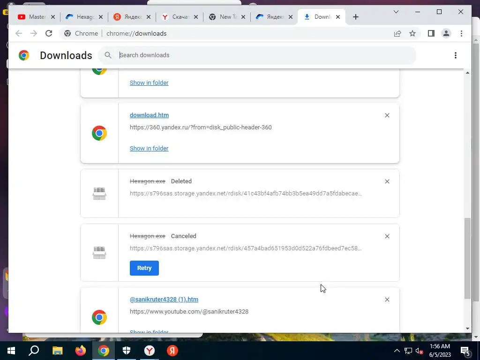The image size is (480, 360).
Task: Open Downloads page more actions menu
Action: (x=456, y=55)
